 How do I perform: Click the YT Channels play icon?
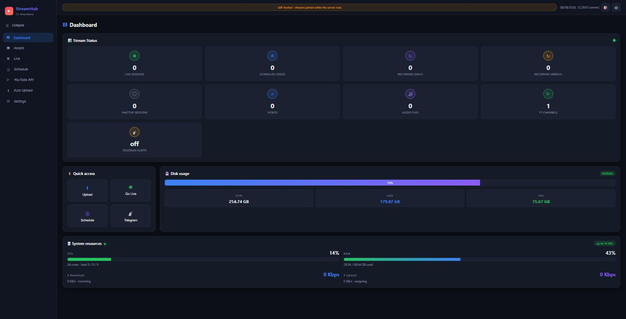(548, 94)
